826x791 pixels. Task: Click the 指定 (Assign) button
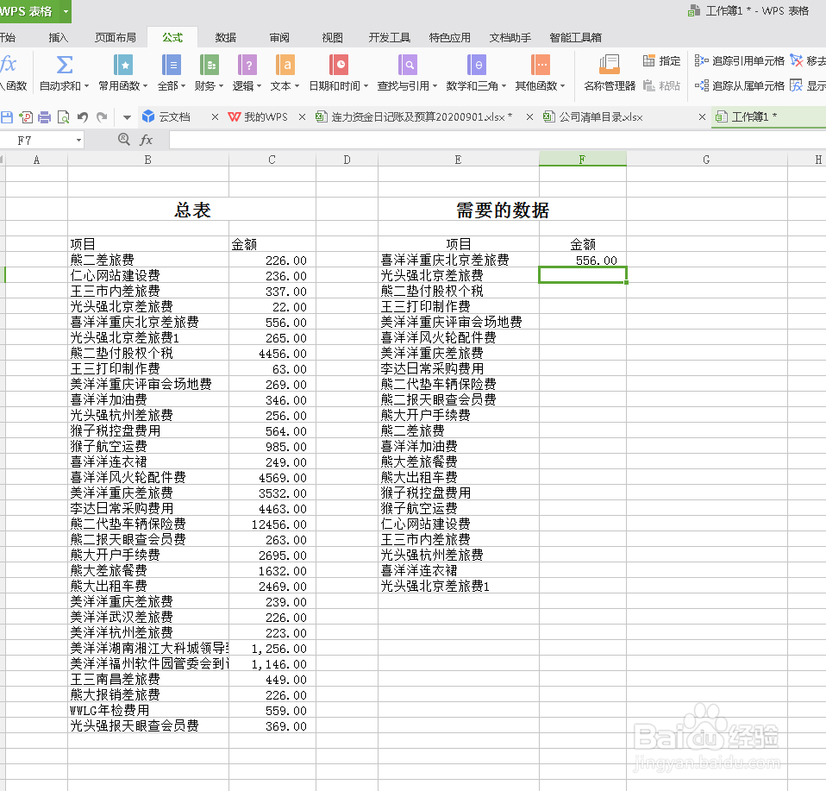point(660,61)
